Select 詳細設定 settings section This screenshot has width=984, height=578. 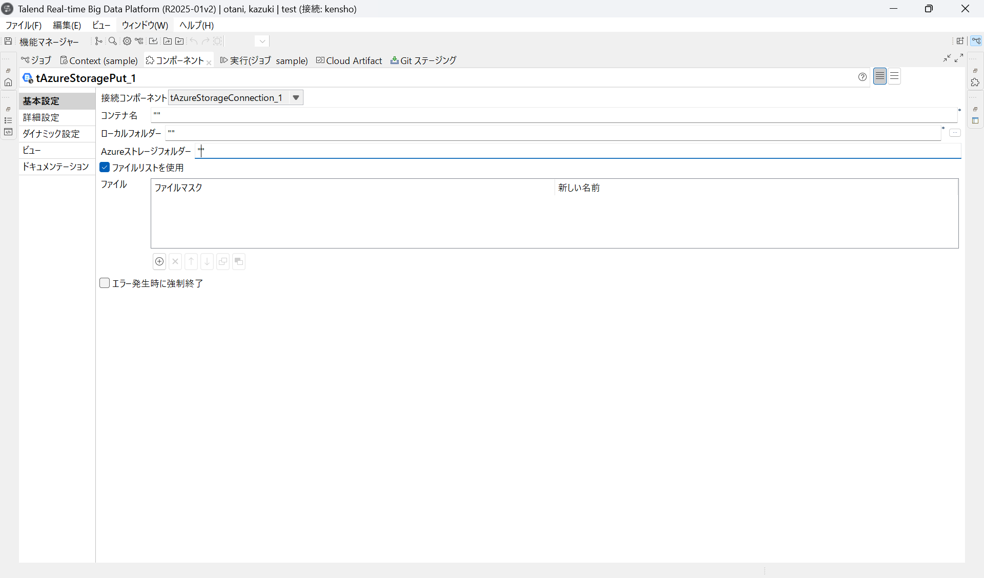[41, 117]
